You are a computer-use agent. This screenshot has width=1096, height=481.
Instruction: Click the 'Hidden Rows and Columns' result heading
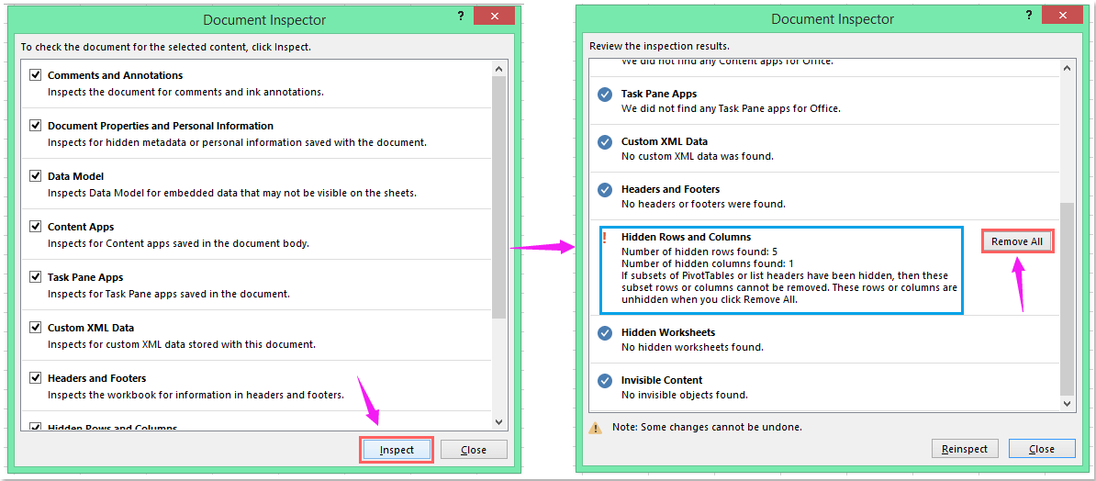coord(686,237)
